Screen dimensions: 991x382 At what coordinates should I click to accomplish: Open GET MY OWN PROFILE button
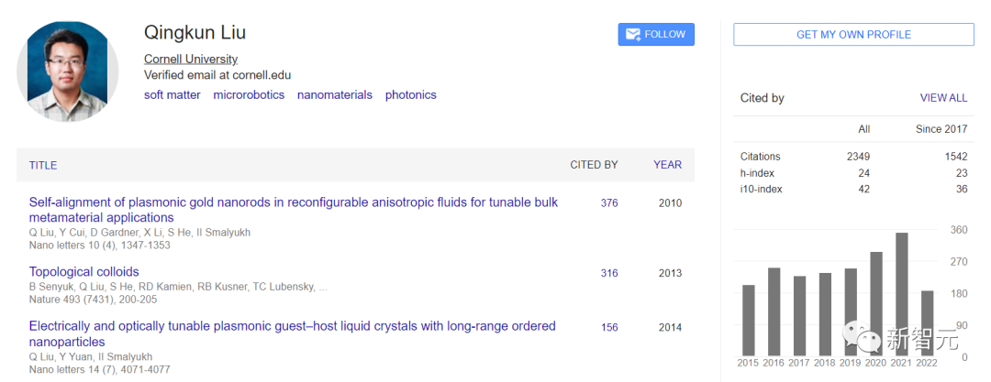[853, 35]
